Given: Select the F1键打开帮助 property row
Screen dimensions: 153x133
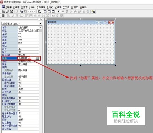Looking at the screenshot, I should coord(20,104).
